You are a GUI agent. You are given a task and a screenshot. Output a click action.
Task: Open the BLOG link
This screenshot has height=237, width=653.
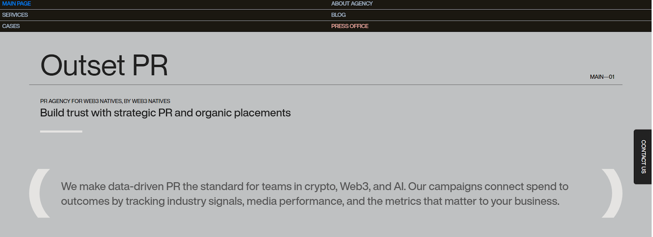(x=338, y=15)
